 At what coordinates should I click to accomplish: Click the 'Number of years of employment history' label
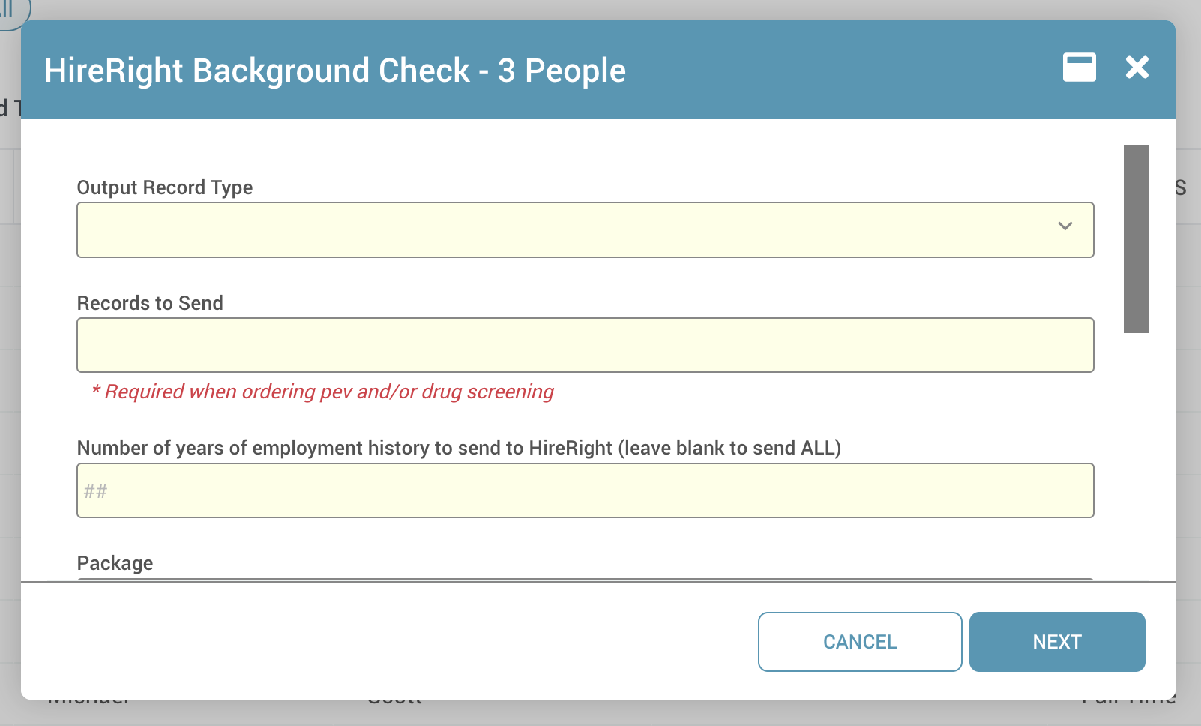coord(459,448)
